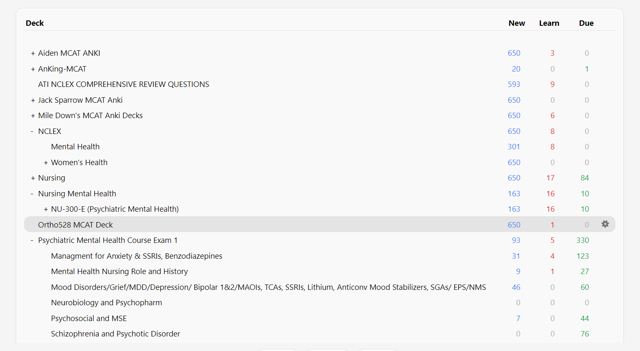Viewport: 640px width, 351px height.
Task: Open the Mood Disorders/Grief/MDD deck
Action: (268, 287)
